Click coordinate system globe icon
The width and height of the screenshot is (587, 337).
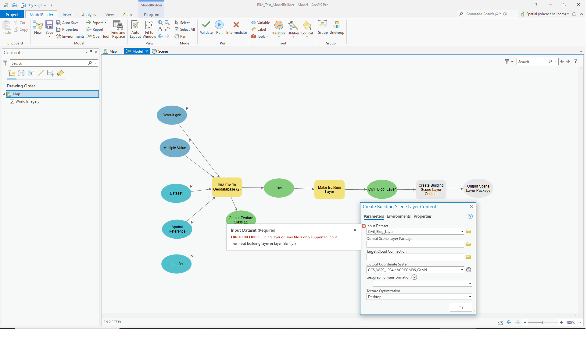point(469,270)
